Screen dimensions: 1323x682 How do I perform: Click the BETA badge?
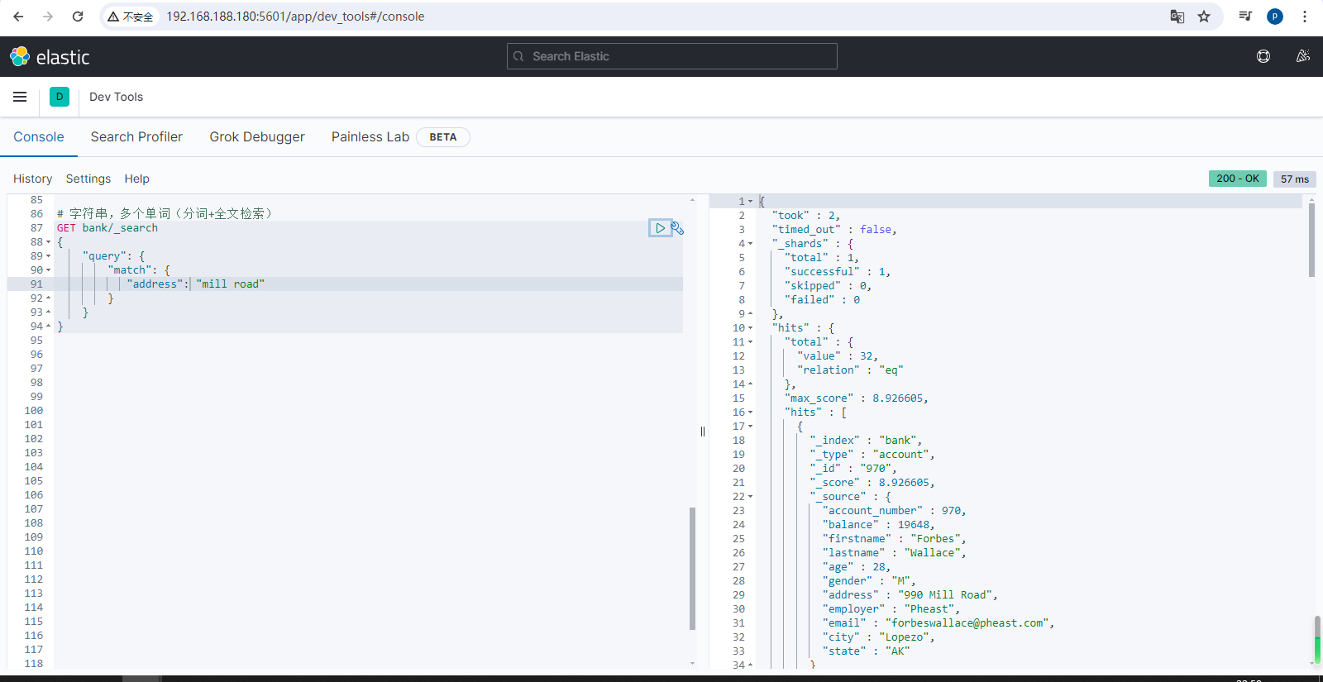coord(443,137)
